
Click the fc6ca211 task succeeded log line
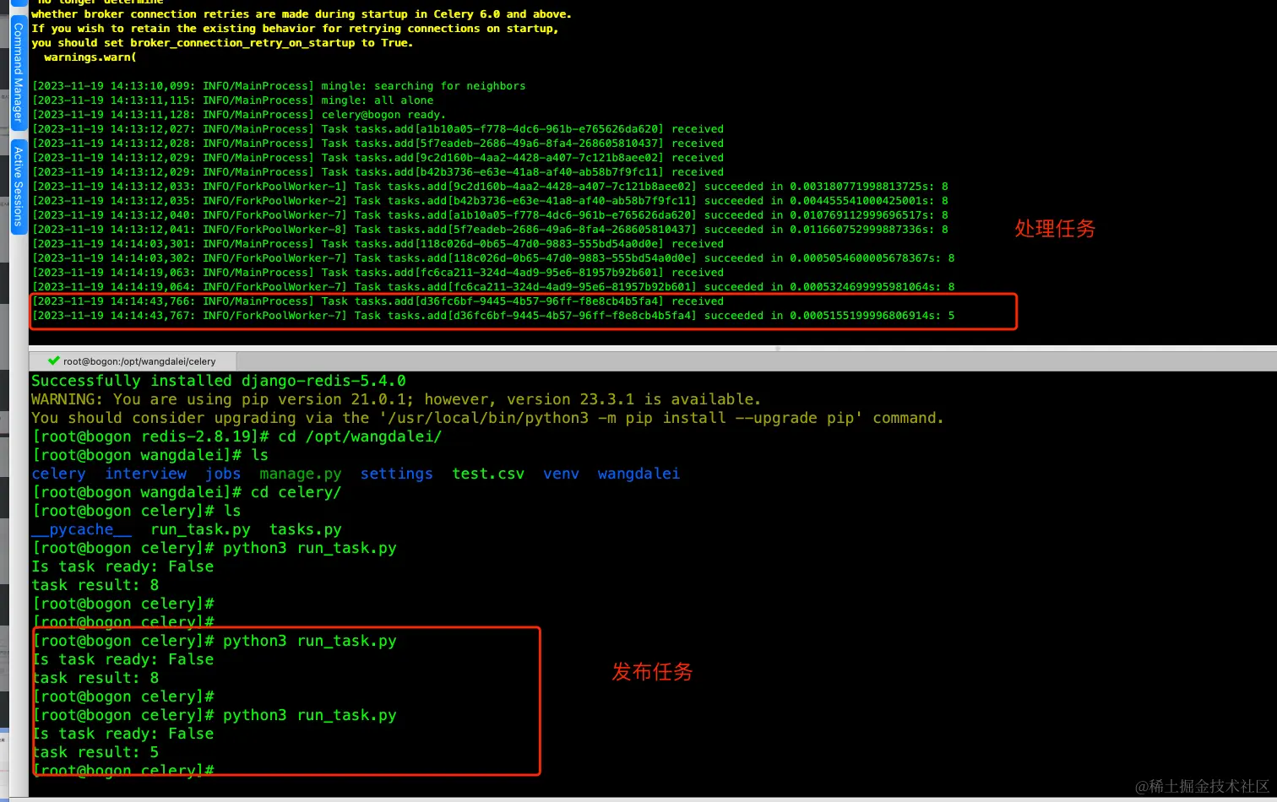pyautogui.click(x=493, y=287)
